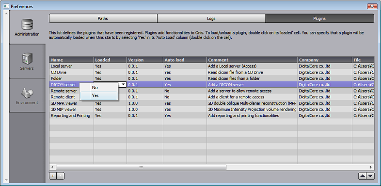Open the Environment section icon

tap(27, 93)
